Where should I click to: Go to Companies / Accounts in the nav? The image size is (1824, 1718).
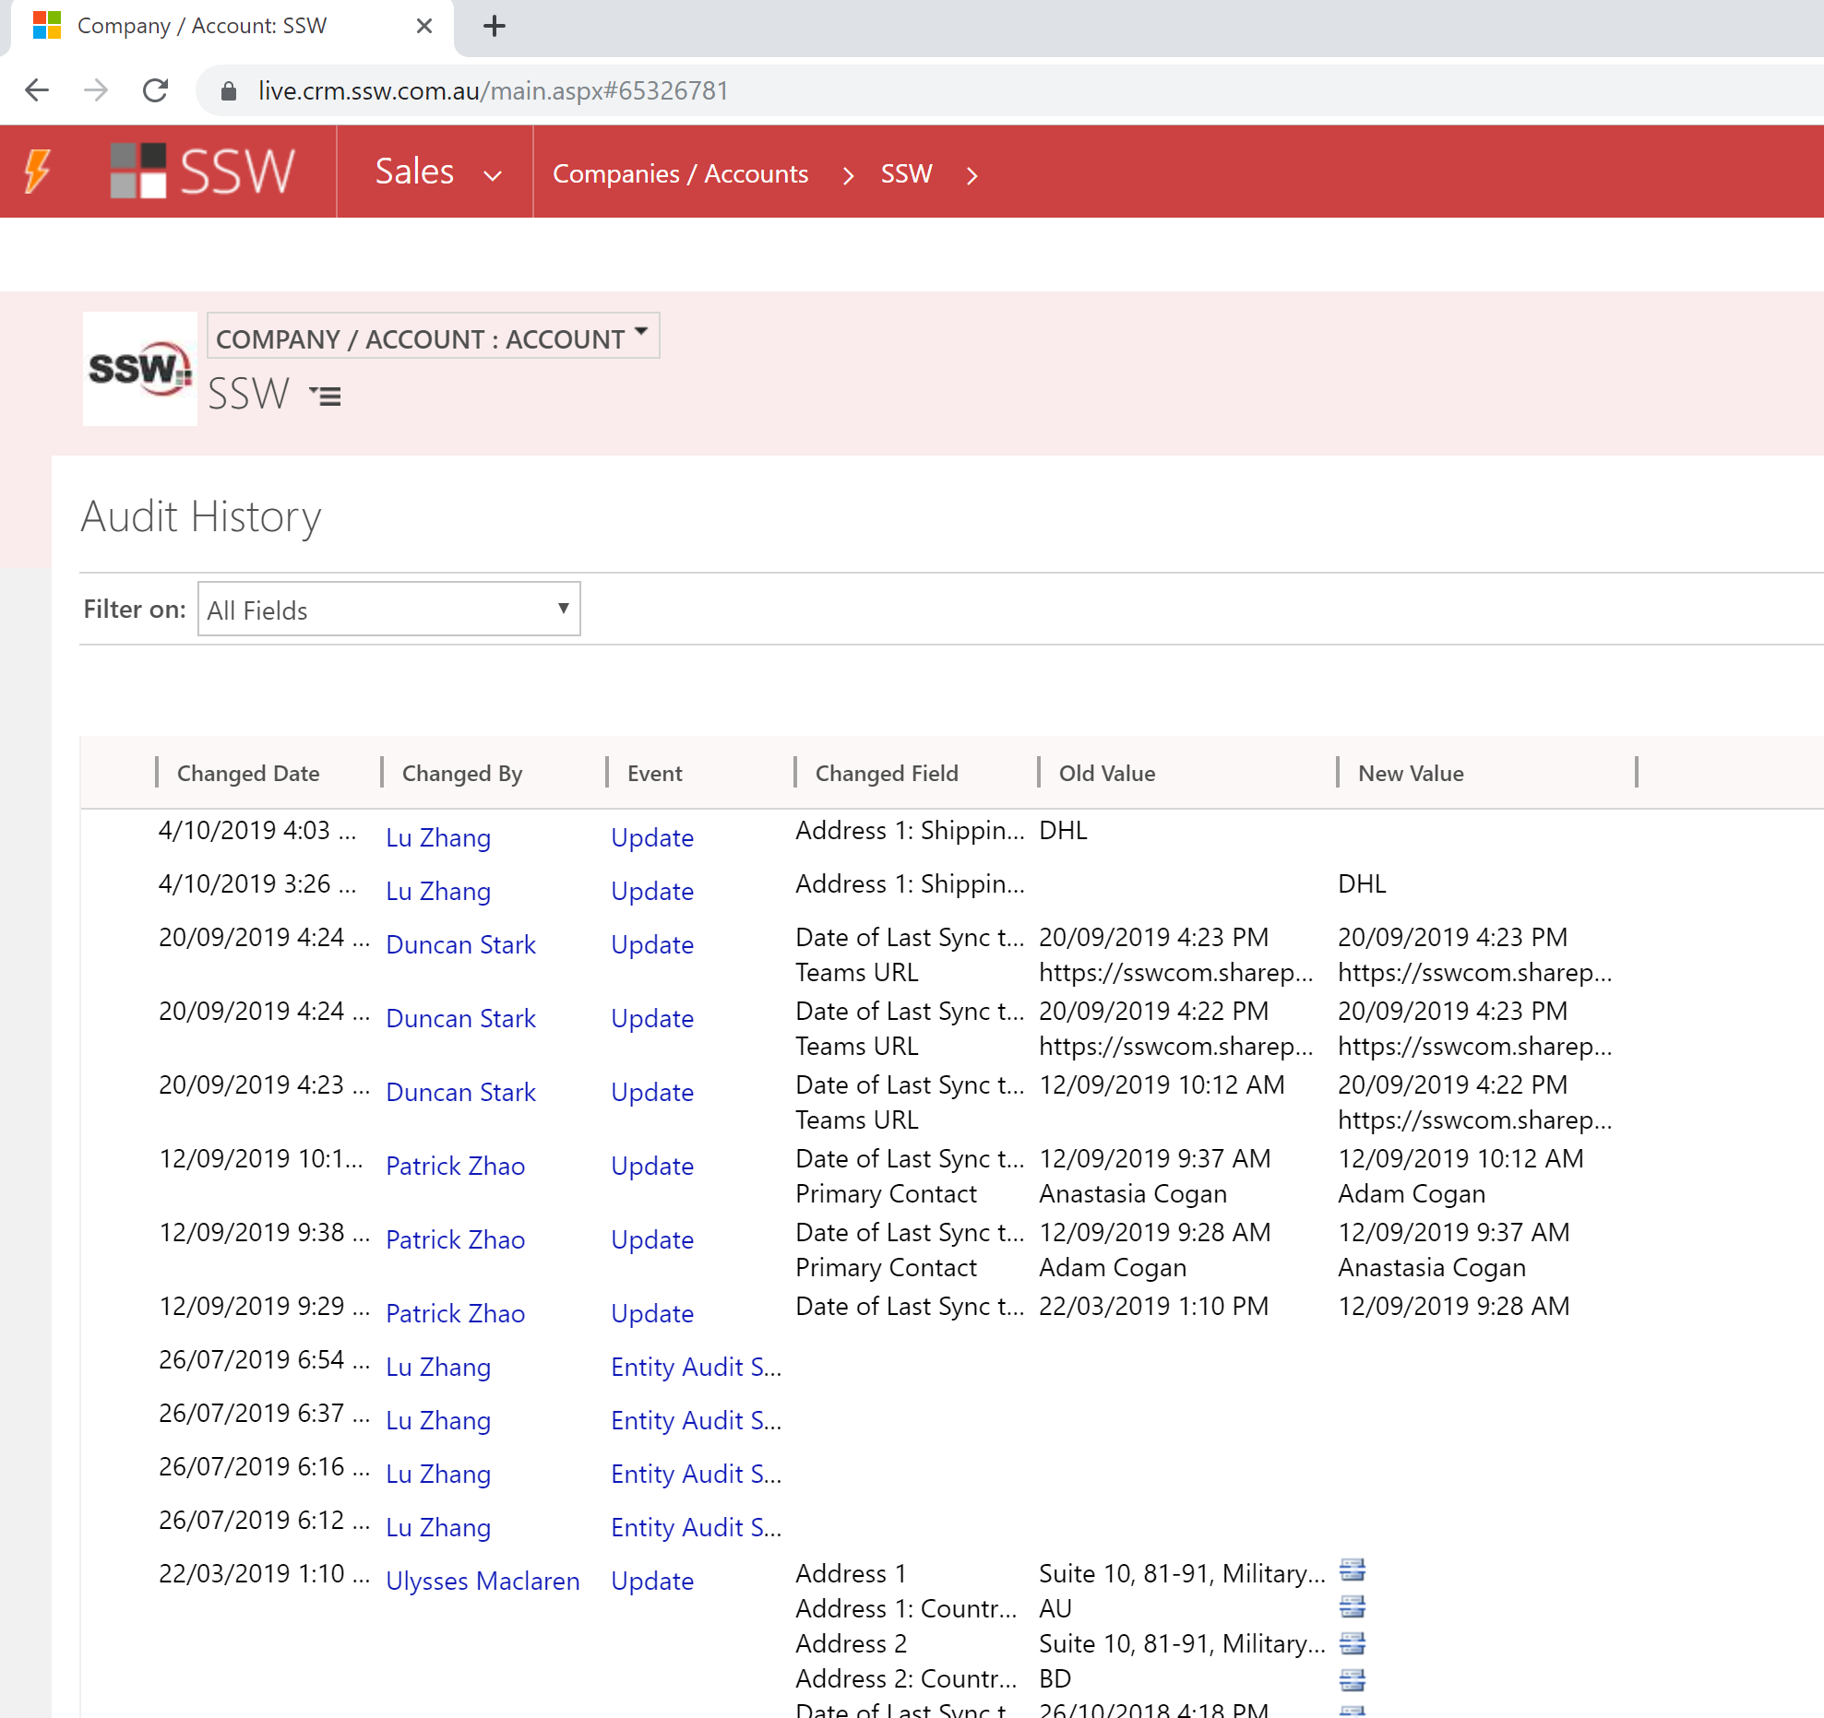tap(680, 174)
